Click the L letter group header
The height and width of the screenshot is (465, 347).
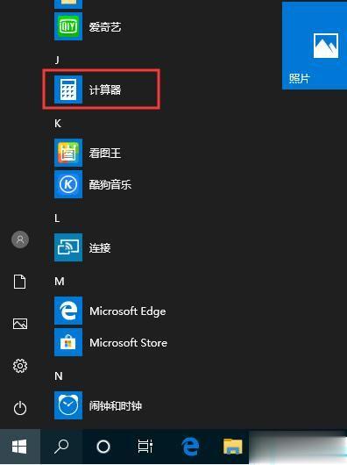[x=57, y=218]
